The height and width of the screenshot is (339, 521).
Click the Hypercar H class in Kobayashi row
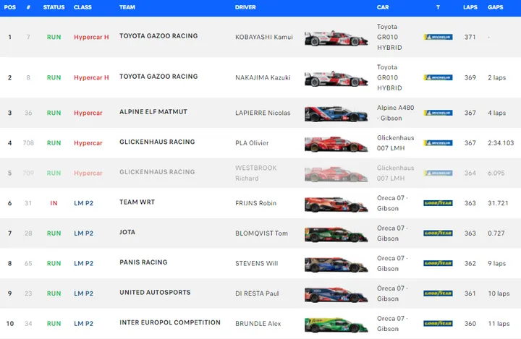(91, 37)
